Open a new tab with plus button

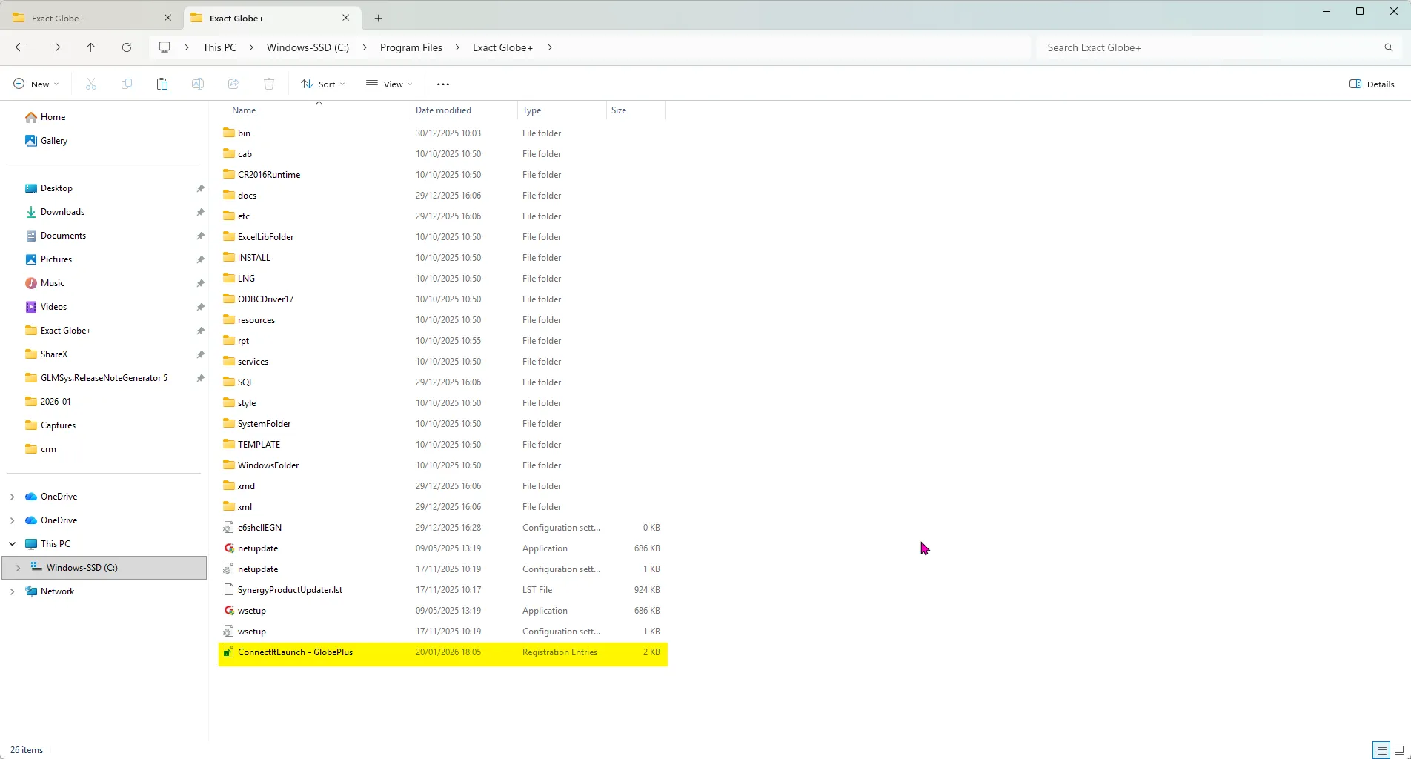click(379, 18)
